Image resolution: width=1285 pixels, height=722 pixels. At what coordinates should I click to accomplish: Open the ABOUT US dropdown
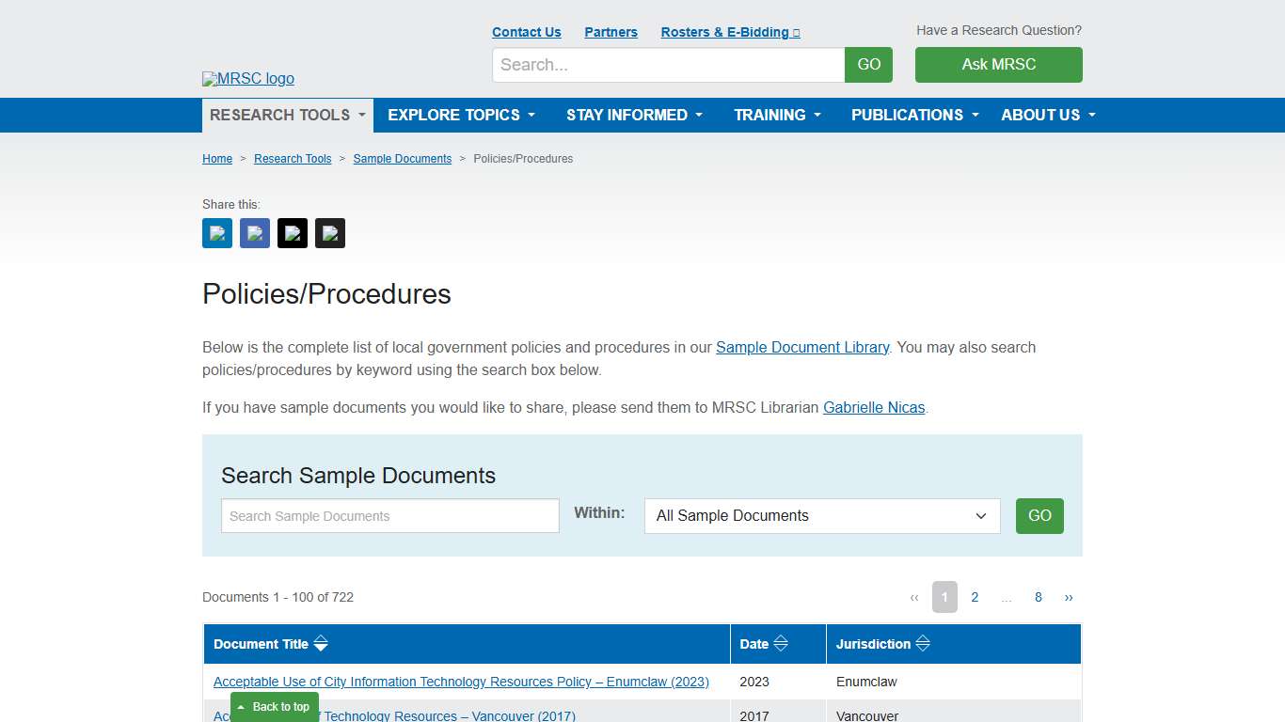click(x=1047, y=115)
